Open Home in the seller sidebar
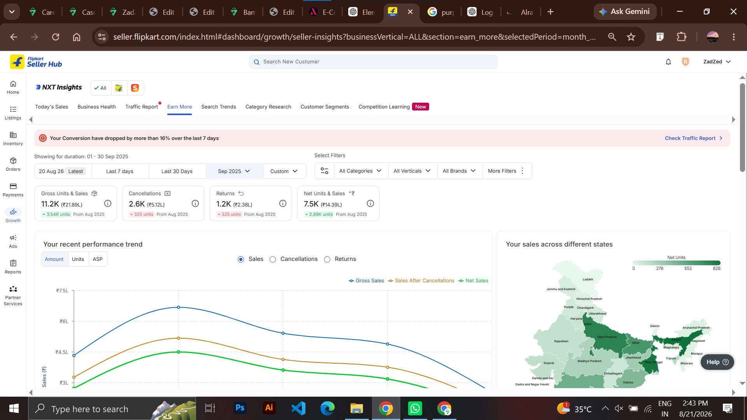This screenshot has height=420, width=747. tap(13, 87)
